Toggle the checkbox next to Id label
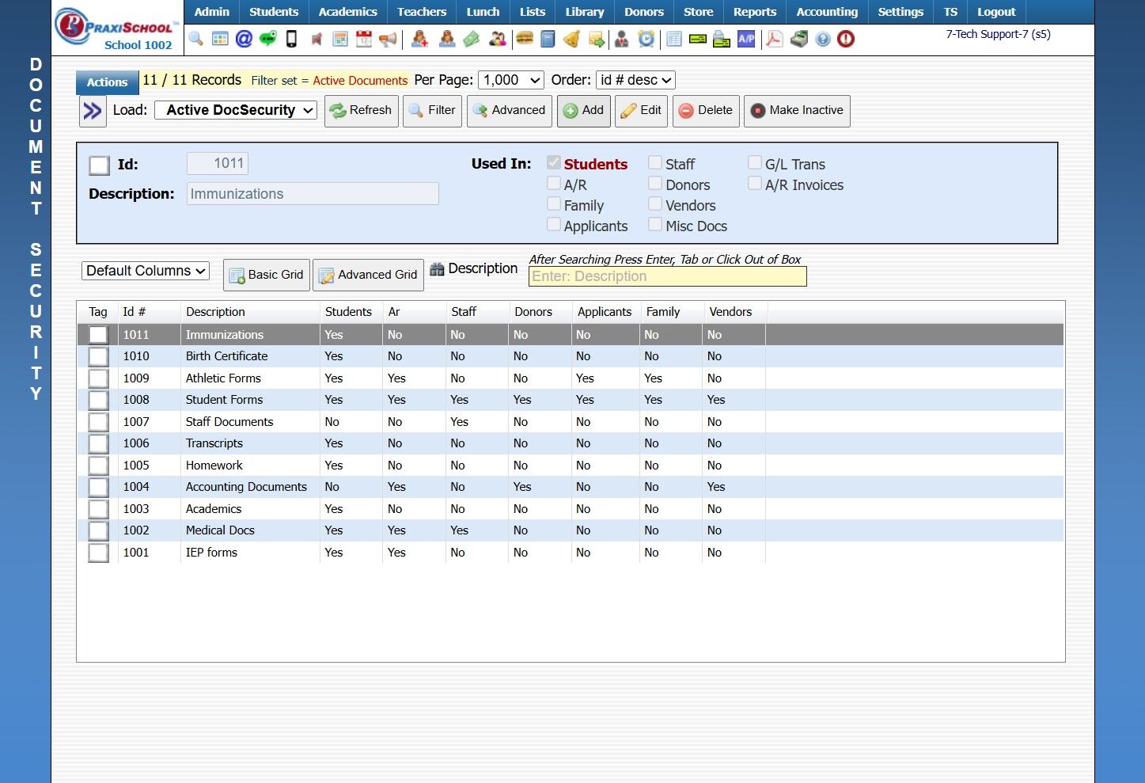This screenshot has height=783, width=1145. click(x=100, y=165)
